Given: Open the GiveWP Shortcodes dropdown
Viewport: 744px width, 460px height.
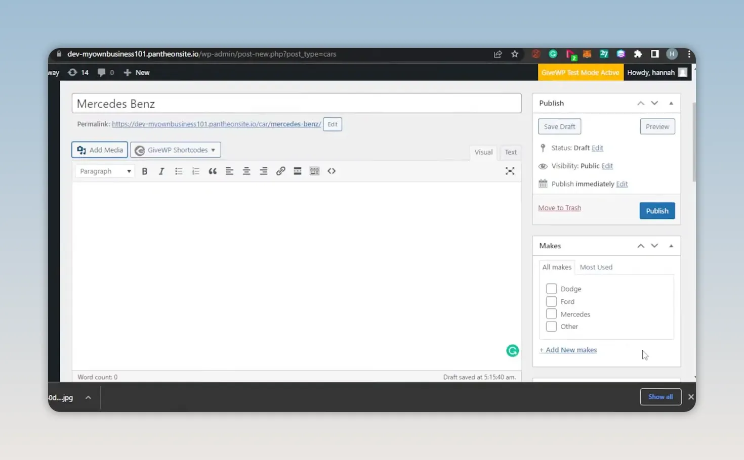Looking at the screenshot, I should coord(176,150).
